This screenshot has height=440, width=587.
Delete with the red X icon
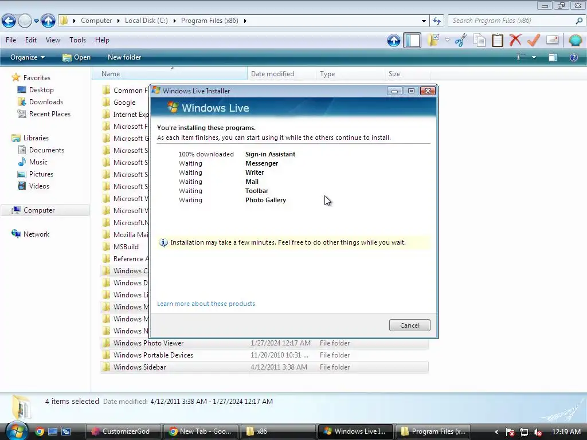[515, 40]
